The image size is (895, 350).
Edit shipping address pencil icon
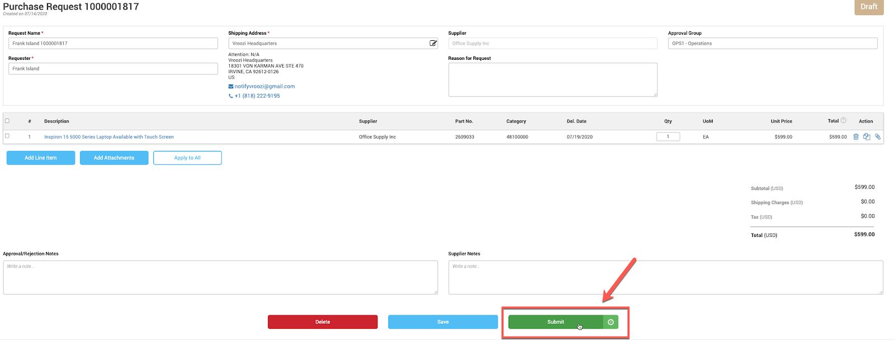pos(433,43)
